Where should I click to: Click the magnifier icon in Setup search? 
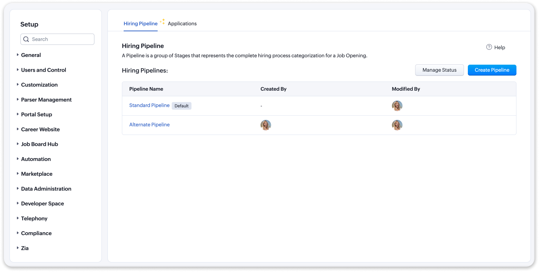[26, 39]
